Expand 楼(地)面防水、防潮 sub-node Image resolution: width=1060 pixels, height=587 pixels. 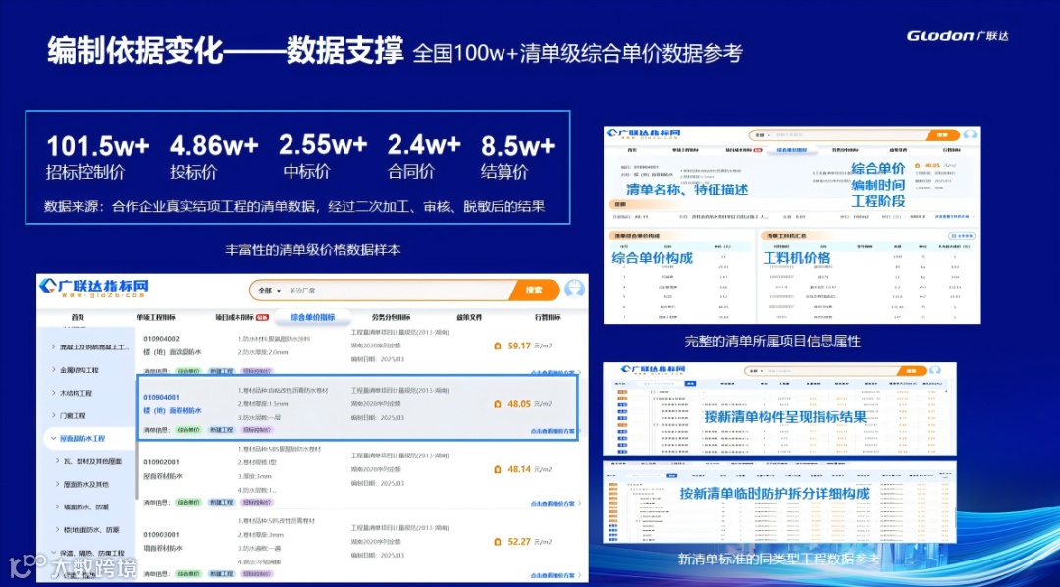tap(58, 529)
